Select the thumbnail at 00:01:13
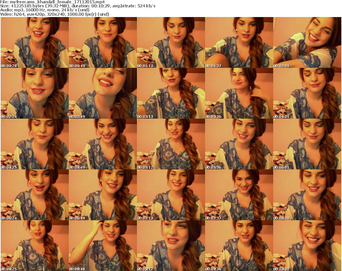This screenshot has width=342, height=271. 171,42
